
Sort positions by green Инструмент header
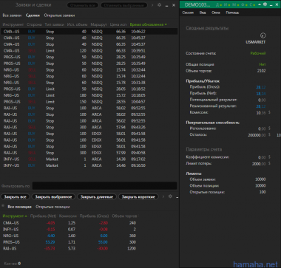click(x=15, y=216)
